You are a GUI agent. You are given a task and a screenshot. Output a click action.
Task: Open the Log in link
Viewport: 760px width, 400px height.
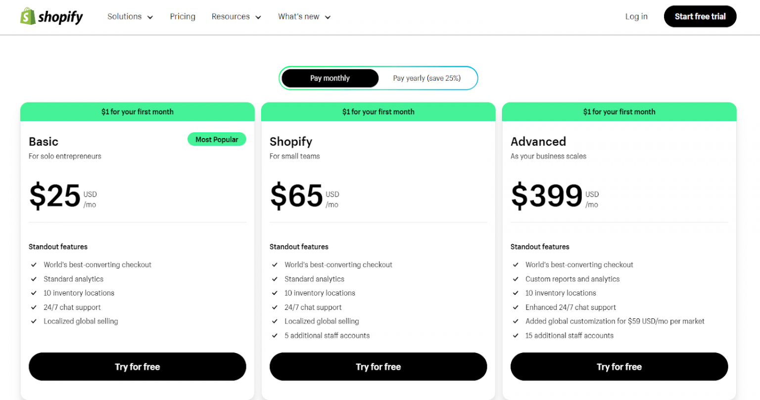pyautogui.click(x=636, y=16)
